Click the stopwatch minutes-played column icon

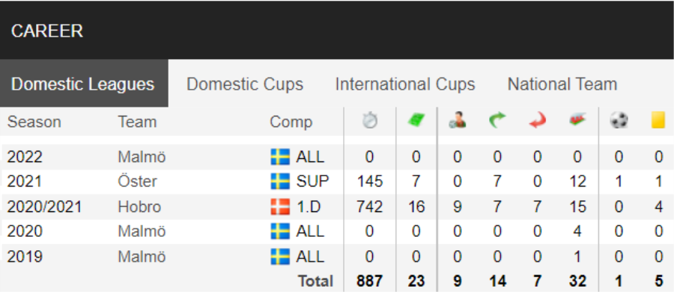click(370, 121)
